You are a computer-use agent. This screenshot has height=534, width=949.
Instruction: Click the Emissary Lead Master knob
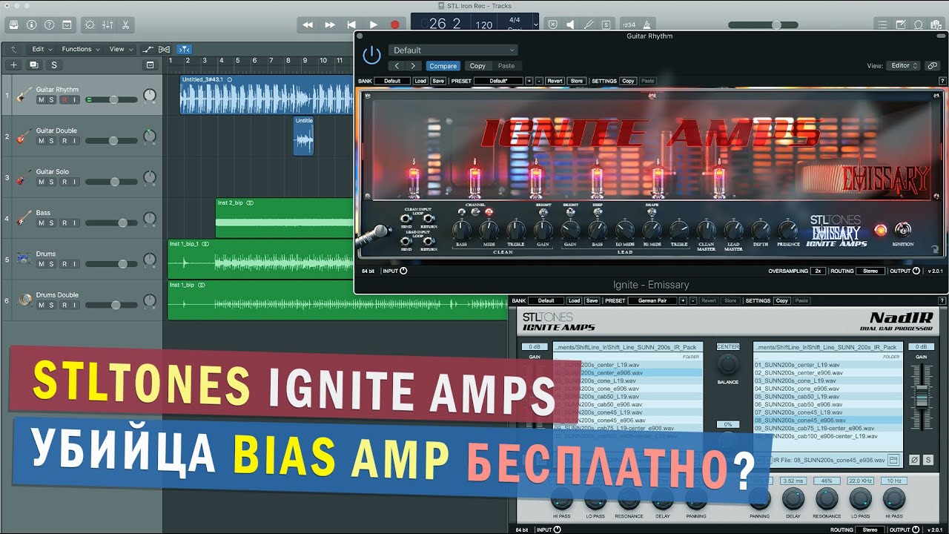pyautogui.click(x=733, y=229)
